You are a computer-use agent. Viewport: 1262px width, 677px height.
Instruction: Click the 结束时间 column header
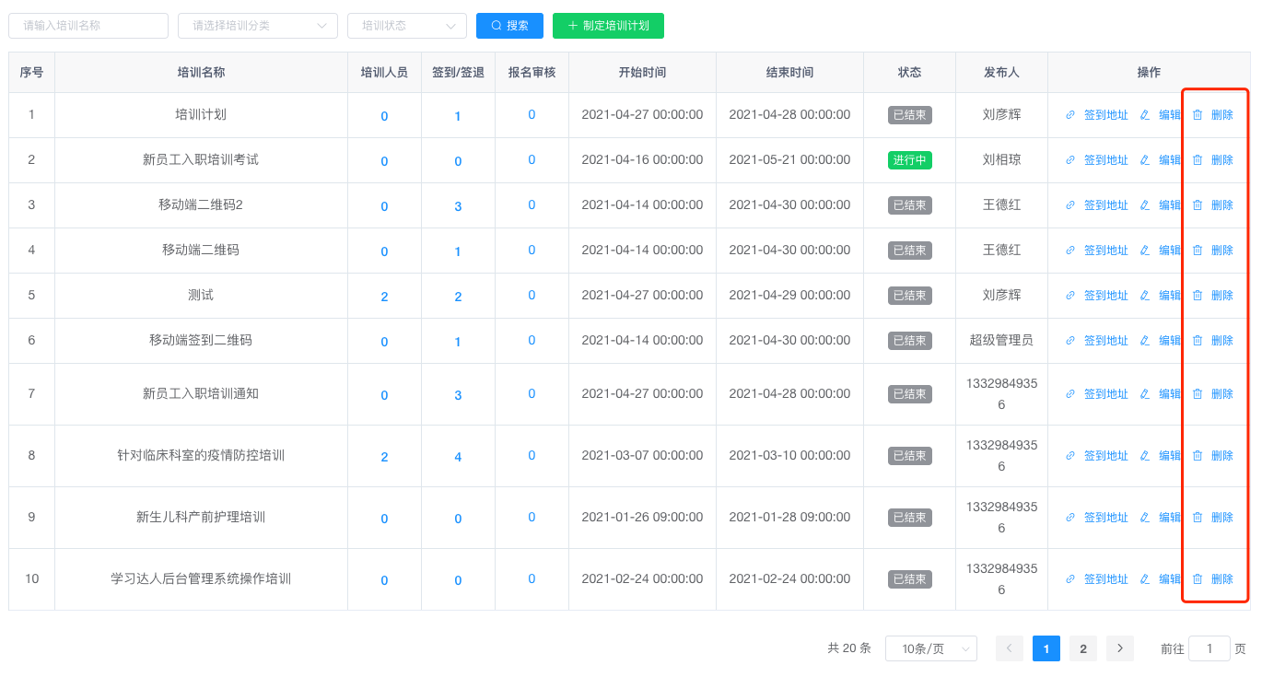[x=789, y=73]
